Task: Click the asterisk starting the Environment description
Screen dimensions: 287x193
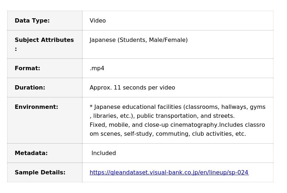Action: [x=91, y=107]
